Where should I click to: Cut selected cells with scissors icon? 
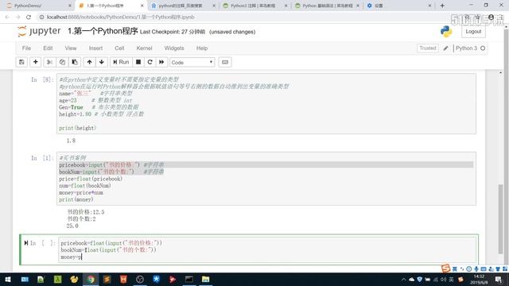[x=49, y=62]
